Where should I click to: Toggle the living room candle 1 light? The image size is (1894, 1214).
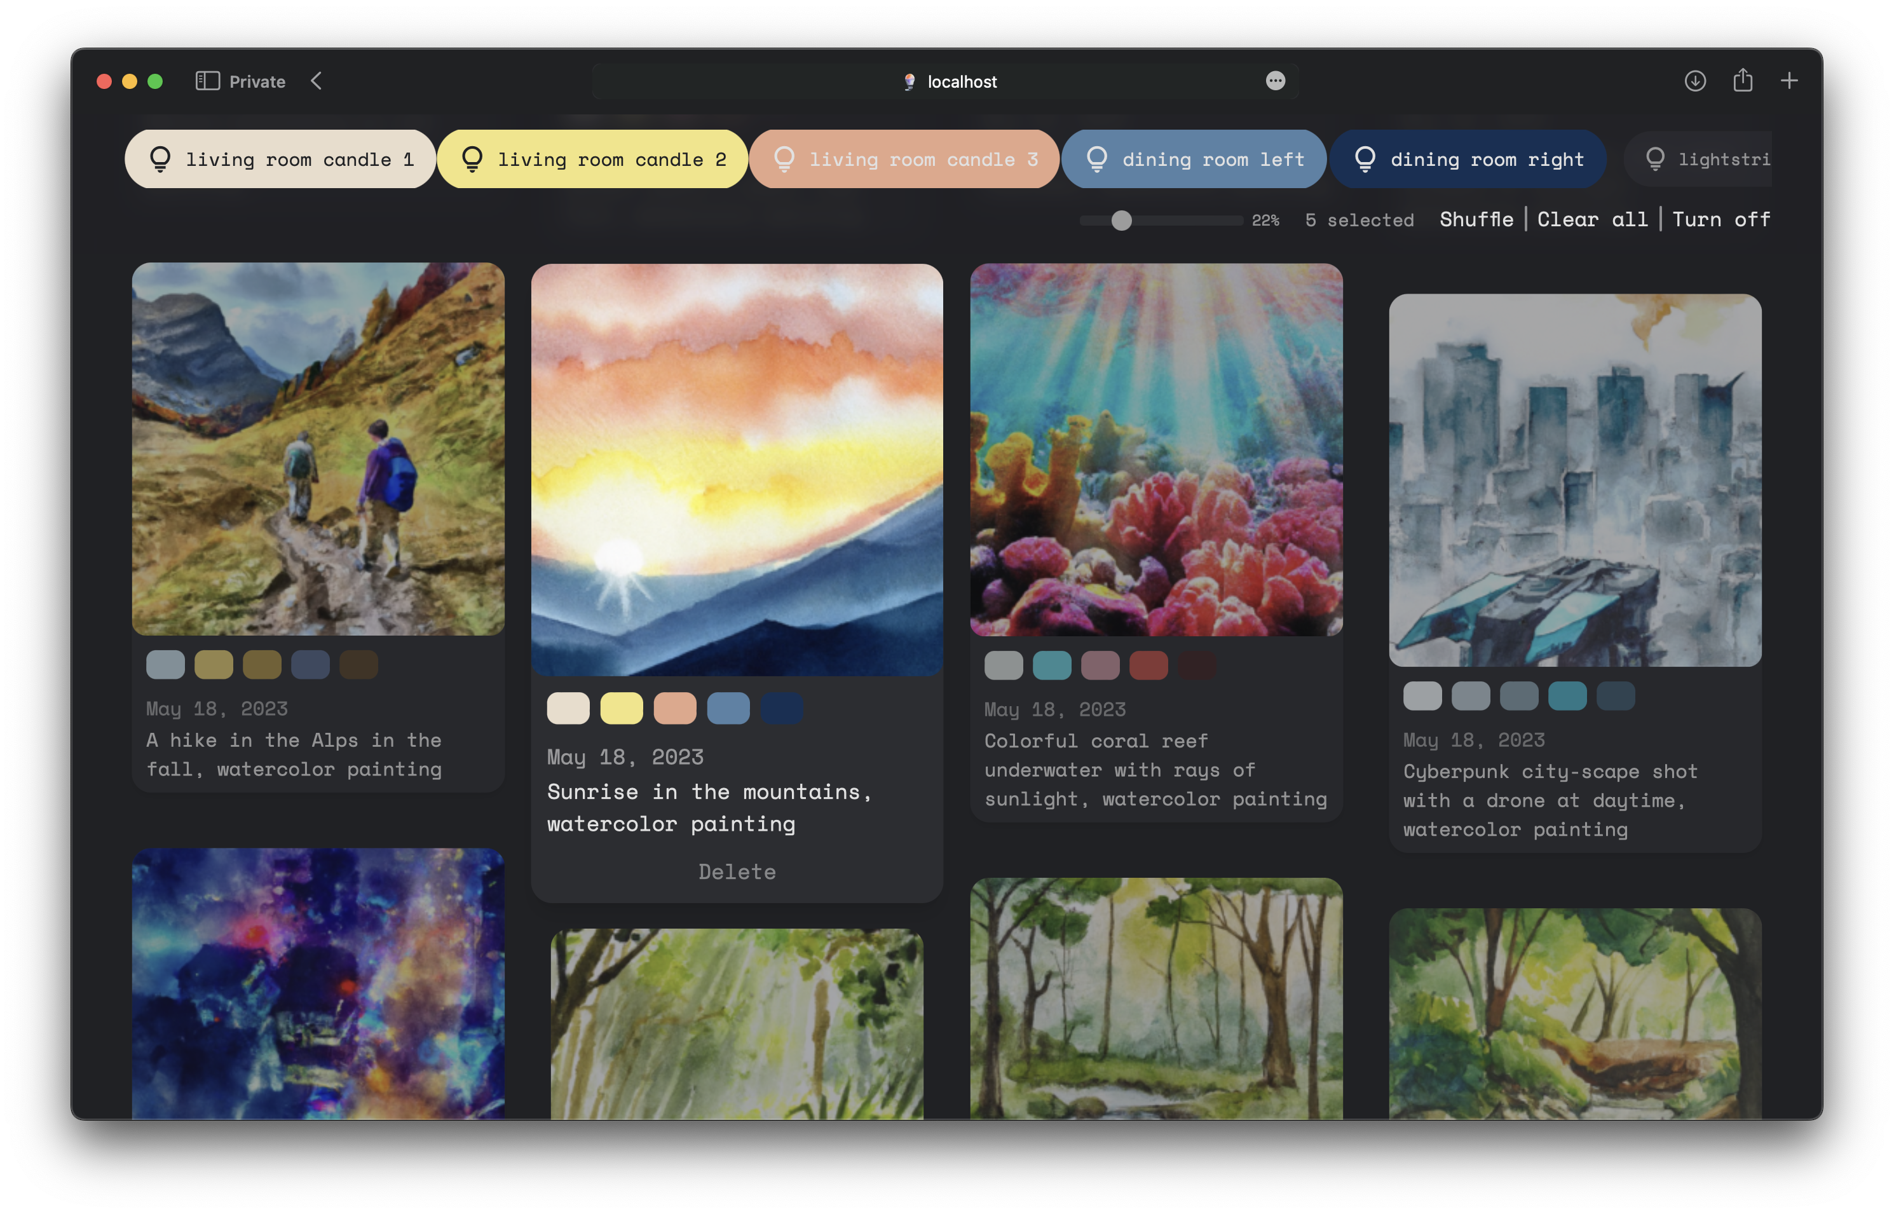tap(280, 160)
